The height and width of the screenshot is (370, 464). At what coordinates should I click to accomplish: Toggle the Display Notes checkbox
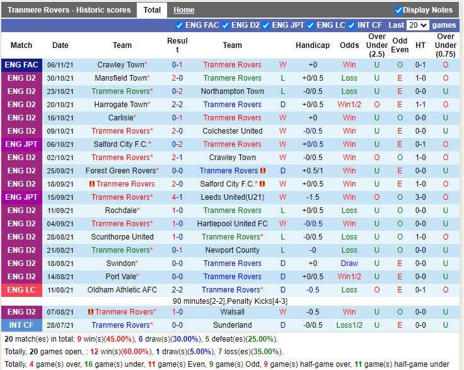point(398,10)
